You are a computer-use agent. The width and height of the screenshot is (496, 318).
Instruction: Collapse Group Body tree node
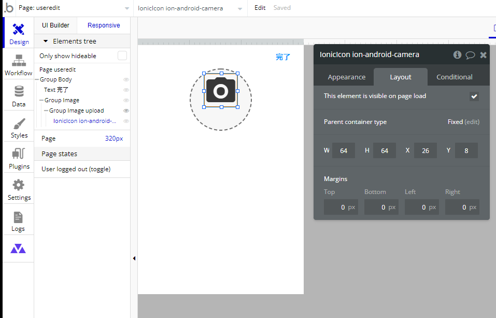(37, 79)
